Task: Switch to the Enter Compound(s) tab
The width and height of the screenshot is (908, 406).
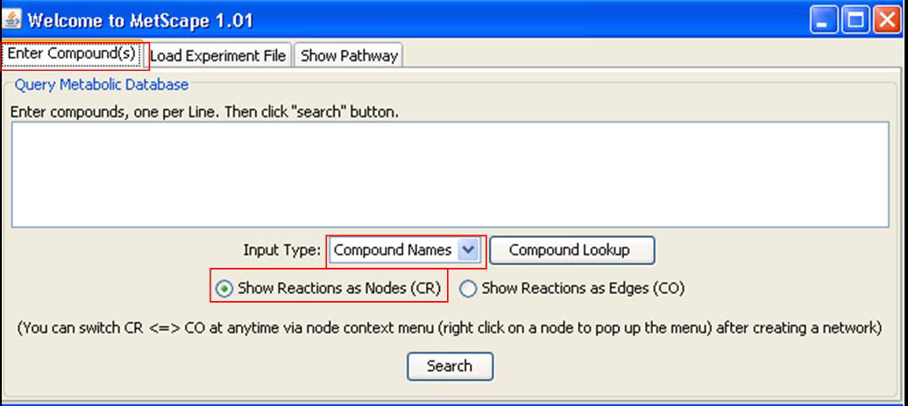Action: click(71, 53)
